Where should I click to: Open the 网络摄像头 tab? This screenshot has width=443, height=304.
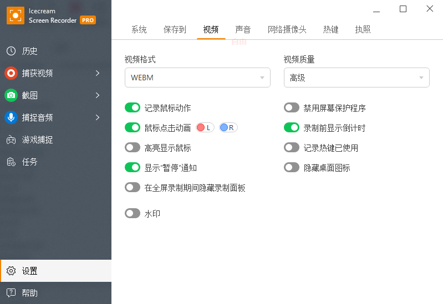pos(287,29)
